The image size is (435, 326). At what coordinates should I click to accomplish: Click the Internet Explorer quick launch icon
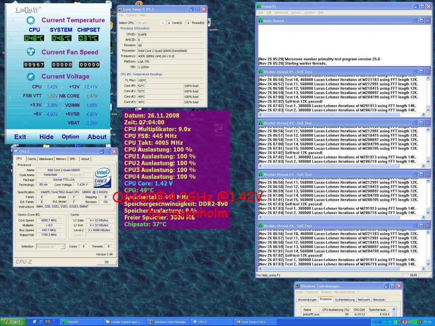point(41,322)
